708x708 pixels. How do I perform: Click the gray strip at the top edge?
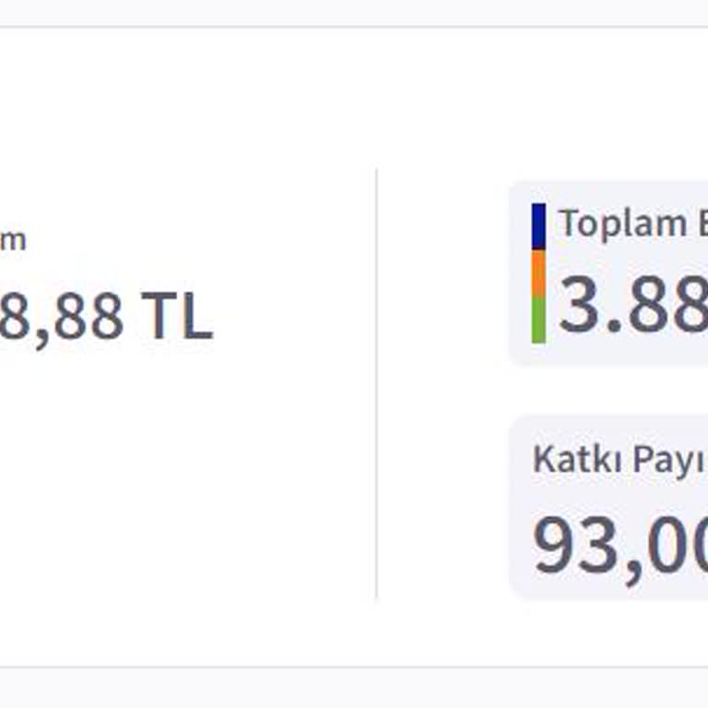point(354,12)
